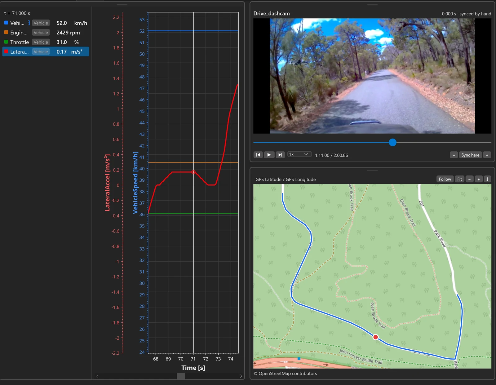Click the Vehicle tag on VehicleSpeed row

(x=41, y=23)
